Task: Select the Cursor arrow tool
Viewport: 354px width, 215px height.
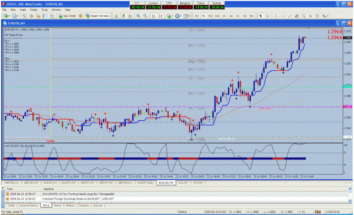Action: point(261,16)
